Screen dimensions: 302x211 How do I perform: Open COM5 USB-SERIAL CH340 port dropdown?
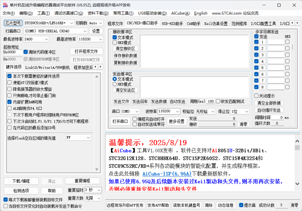click(56, 31)
